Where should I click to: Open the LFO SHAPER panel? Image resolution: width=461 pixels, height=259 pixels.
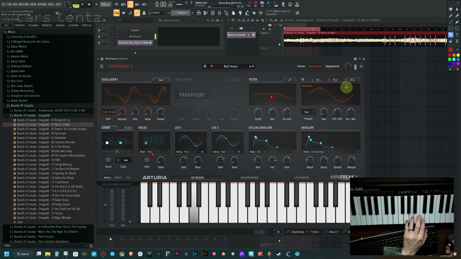tap(301, 178)
